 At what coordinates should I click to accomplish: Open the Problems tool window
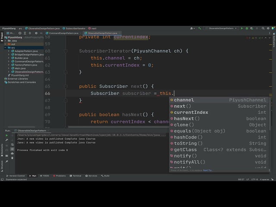60,176
